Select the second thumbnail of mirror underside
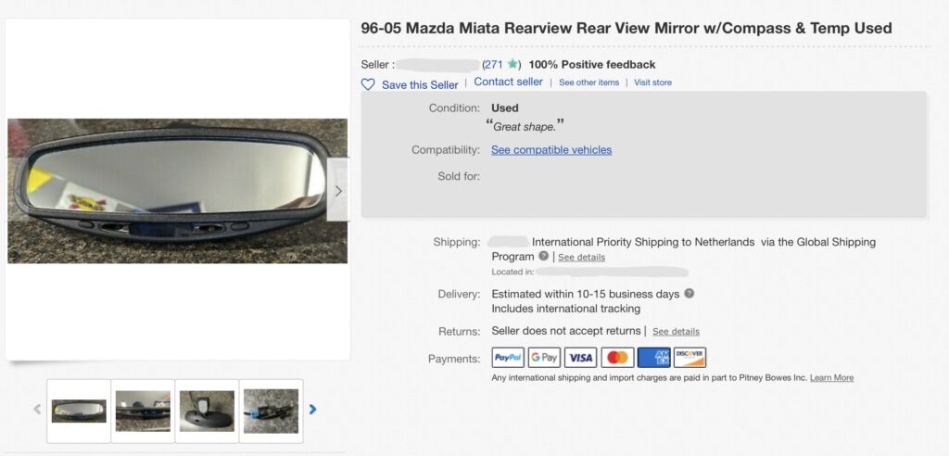The width and height of the screenshot is (949, 456). 143,410
